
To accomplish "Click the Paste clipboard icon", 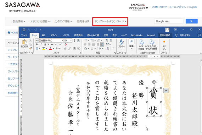I will tap(24, 42).
